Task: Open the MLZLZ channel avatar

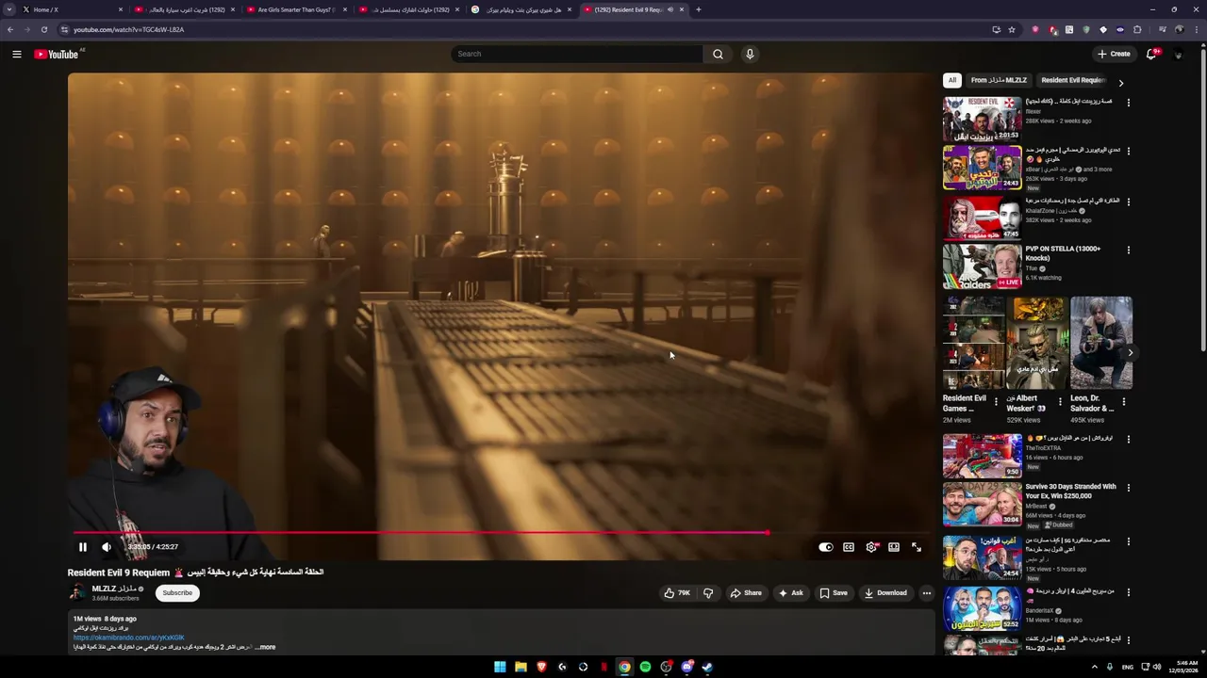Action: click(76, 592)
